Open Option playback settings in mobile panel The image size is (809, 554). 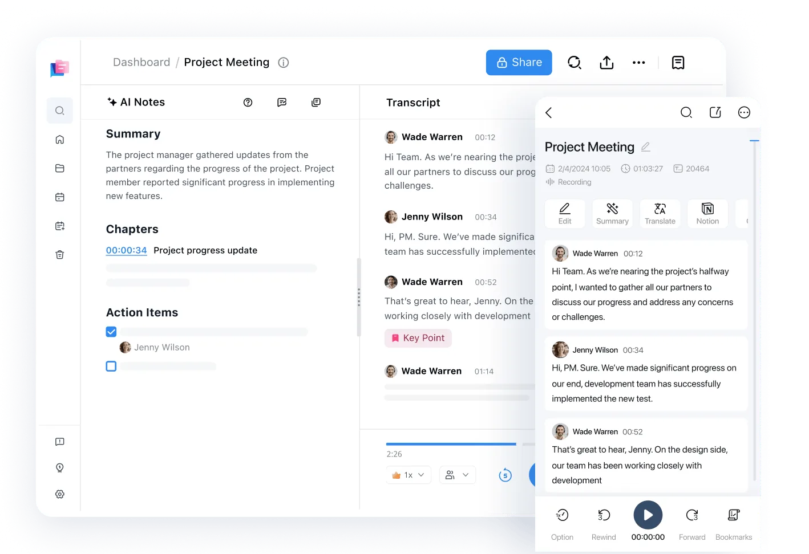(x=562, y=524)
